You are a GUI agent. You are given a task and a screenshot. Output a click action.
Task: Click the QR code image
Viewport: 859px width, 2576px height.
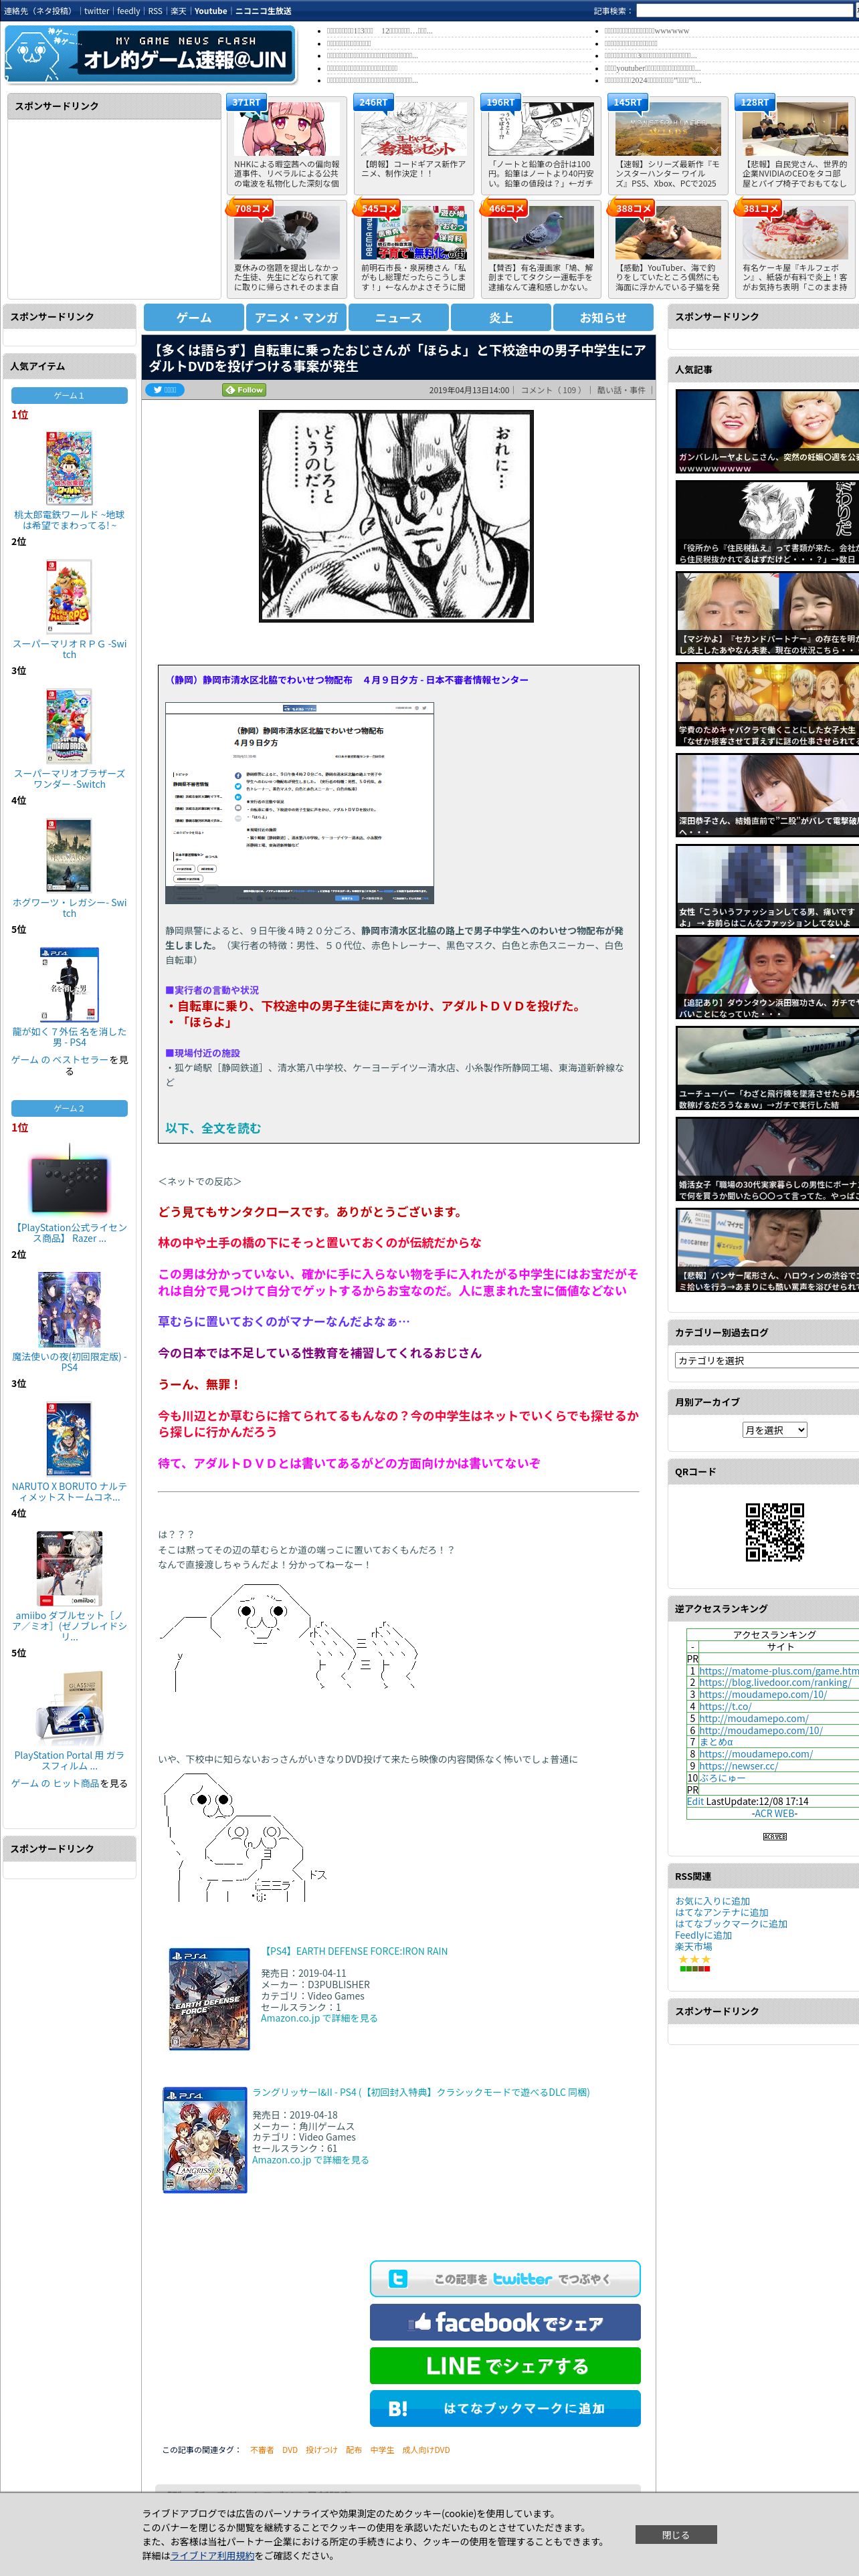click(x=774, y=1532)
